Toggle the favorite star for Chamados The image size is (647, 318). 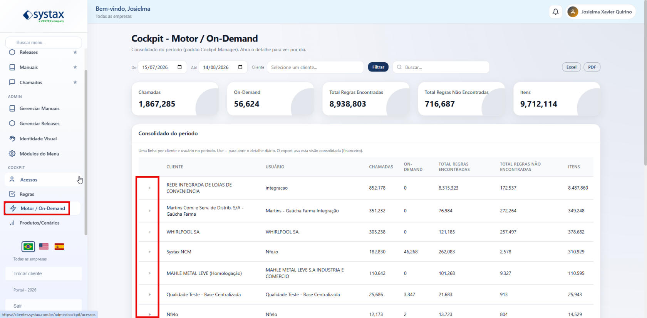75,82
